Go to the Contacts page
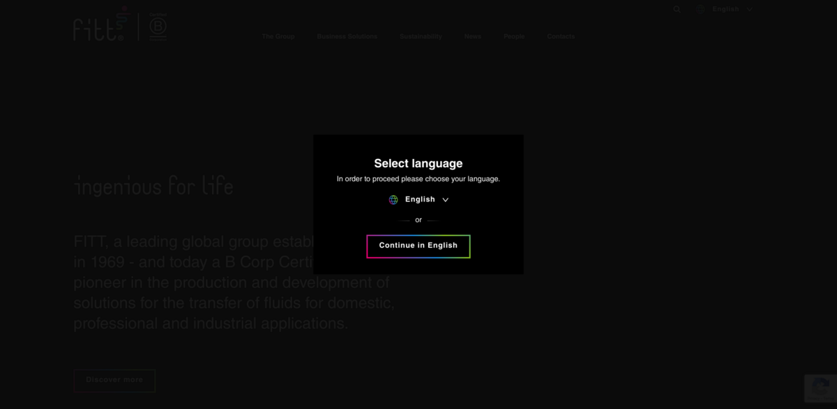Viewport: 837px width, 409px height. coord(561,36)
